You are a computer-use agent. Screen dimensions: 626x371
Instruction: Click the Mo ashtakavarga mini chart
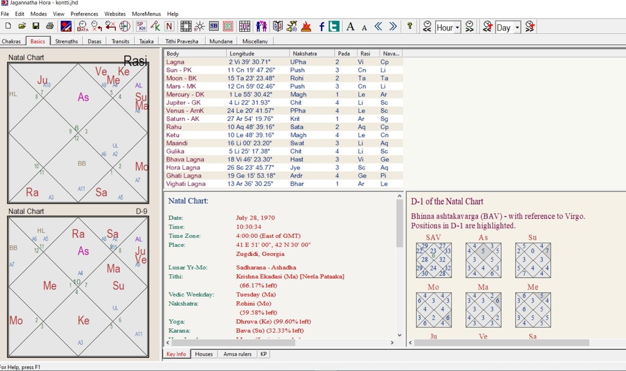coord(433,310)
